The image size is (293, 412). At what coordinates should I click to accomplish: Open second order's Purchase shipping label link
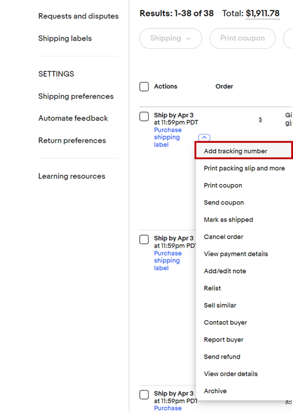[167, 260]
